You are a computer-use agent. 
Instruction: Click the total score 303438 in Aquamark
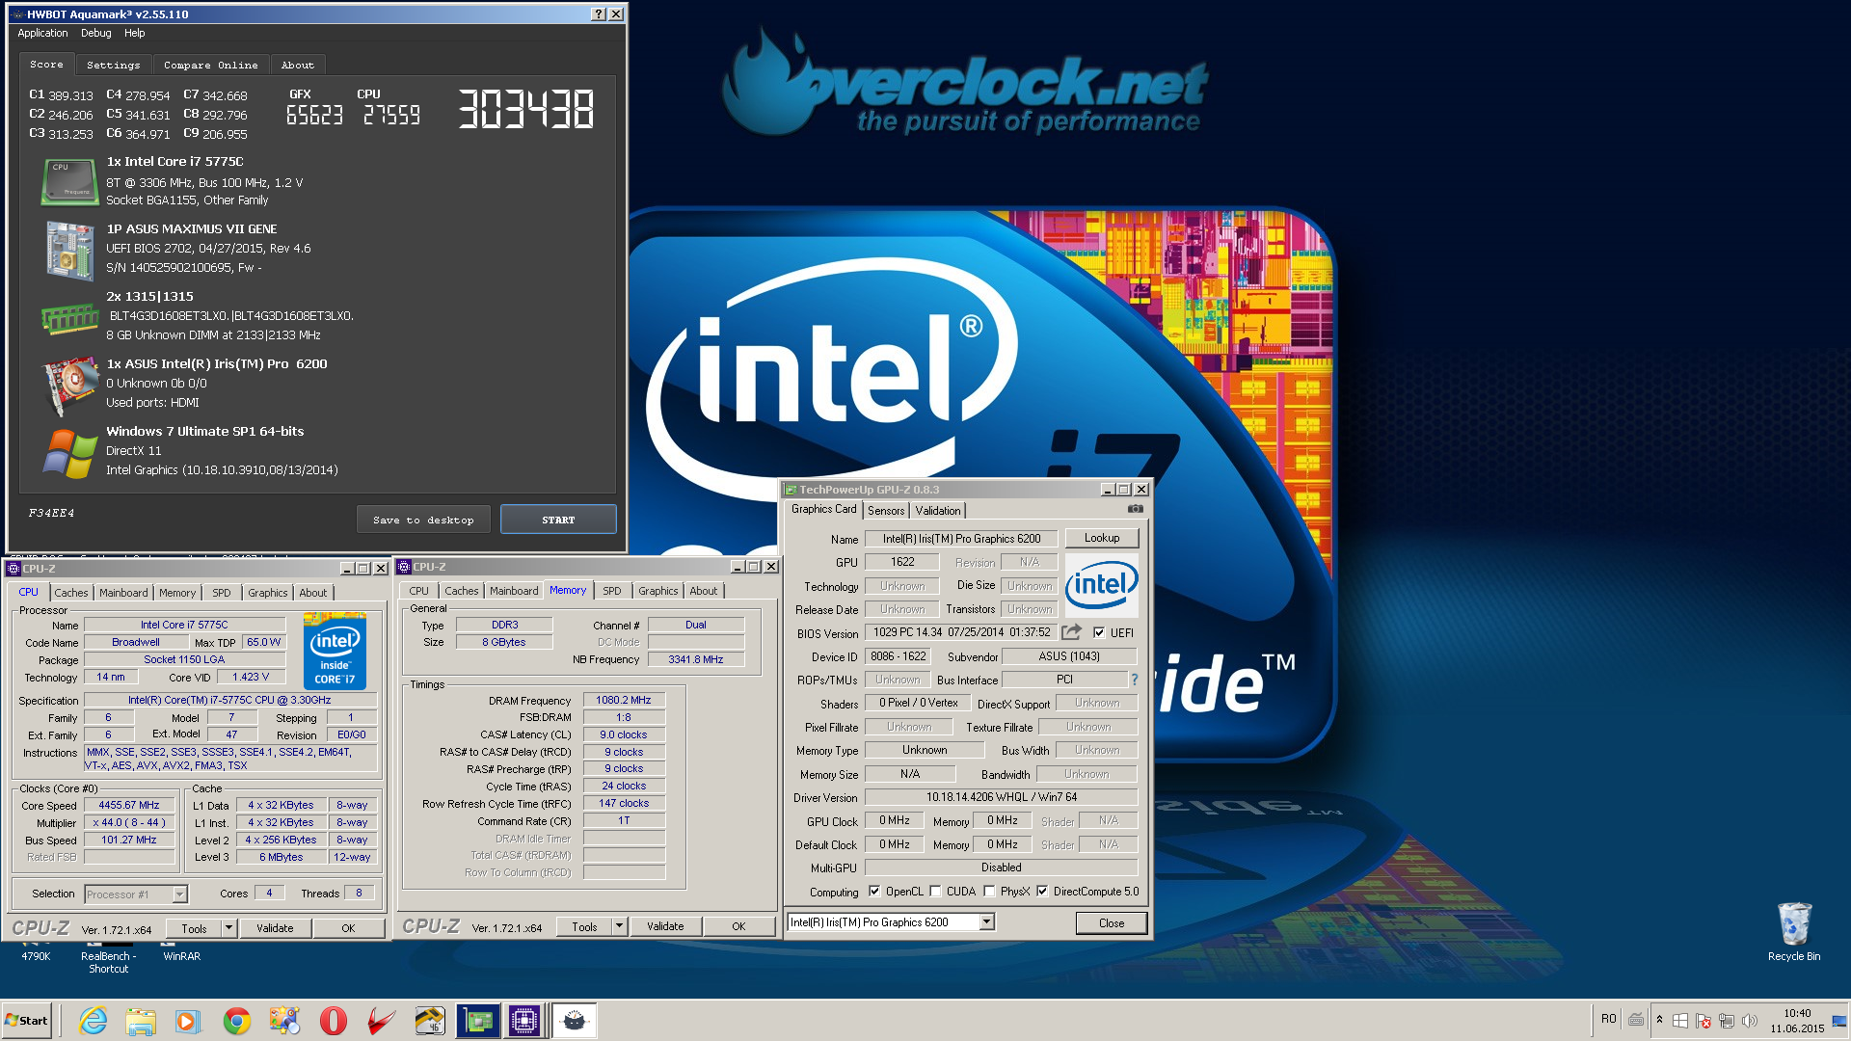click(x=525, y=109)
